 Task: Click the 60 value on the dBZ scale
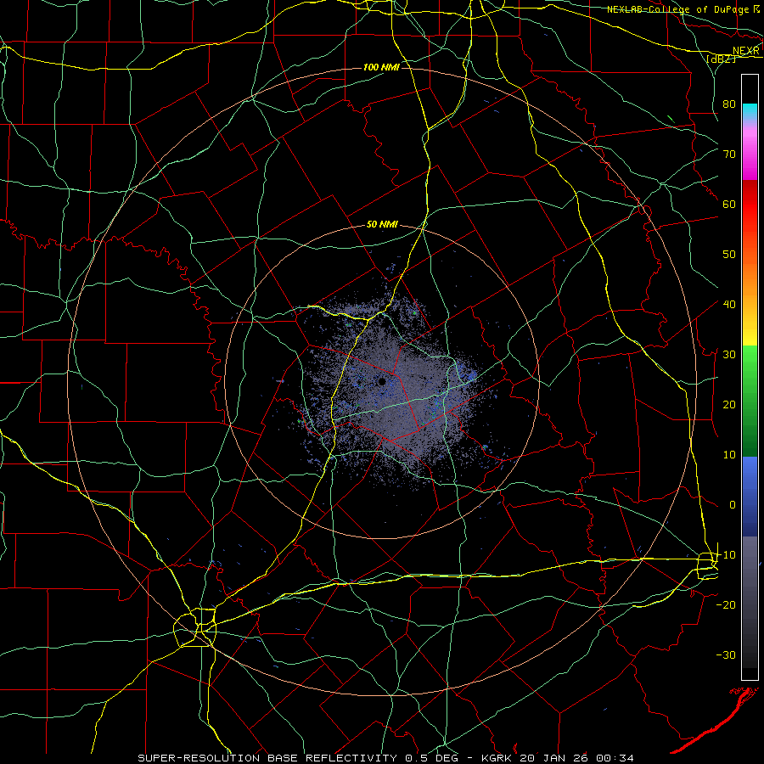pos(729,205)
